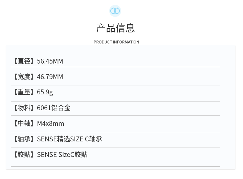Click the PRODUCT INFORMATION subtitle

[116, 42]
